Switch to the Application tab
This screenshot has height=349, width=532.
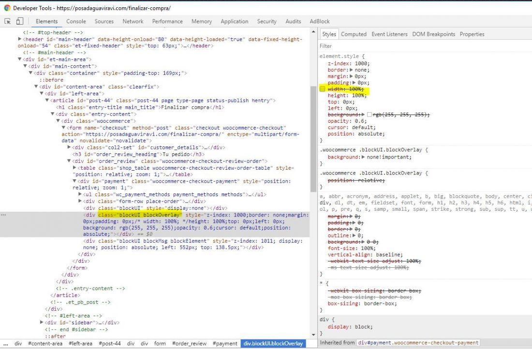click(x=235, y=21)
